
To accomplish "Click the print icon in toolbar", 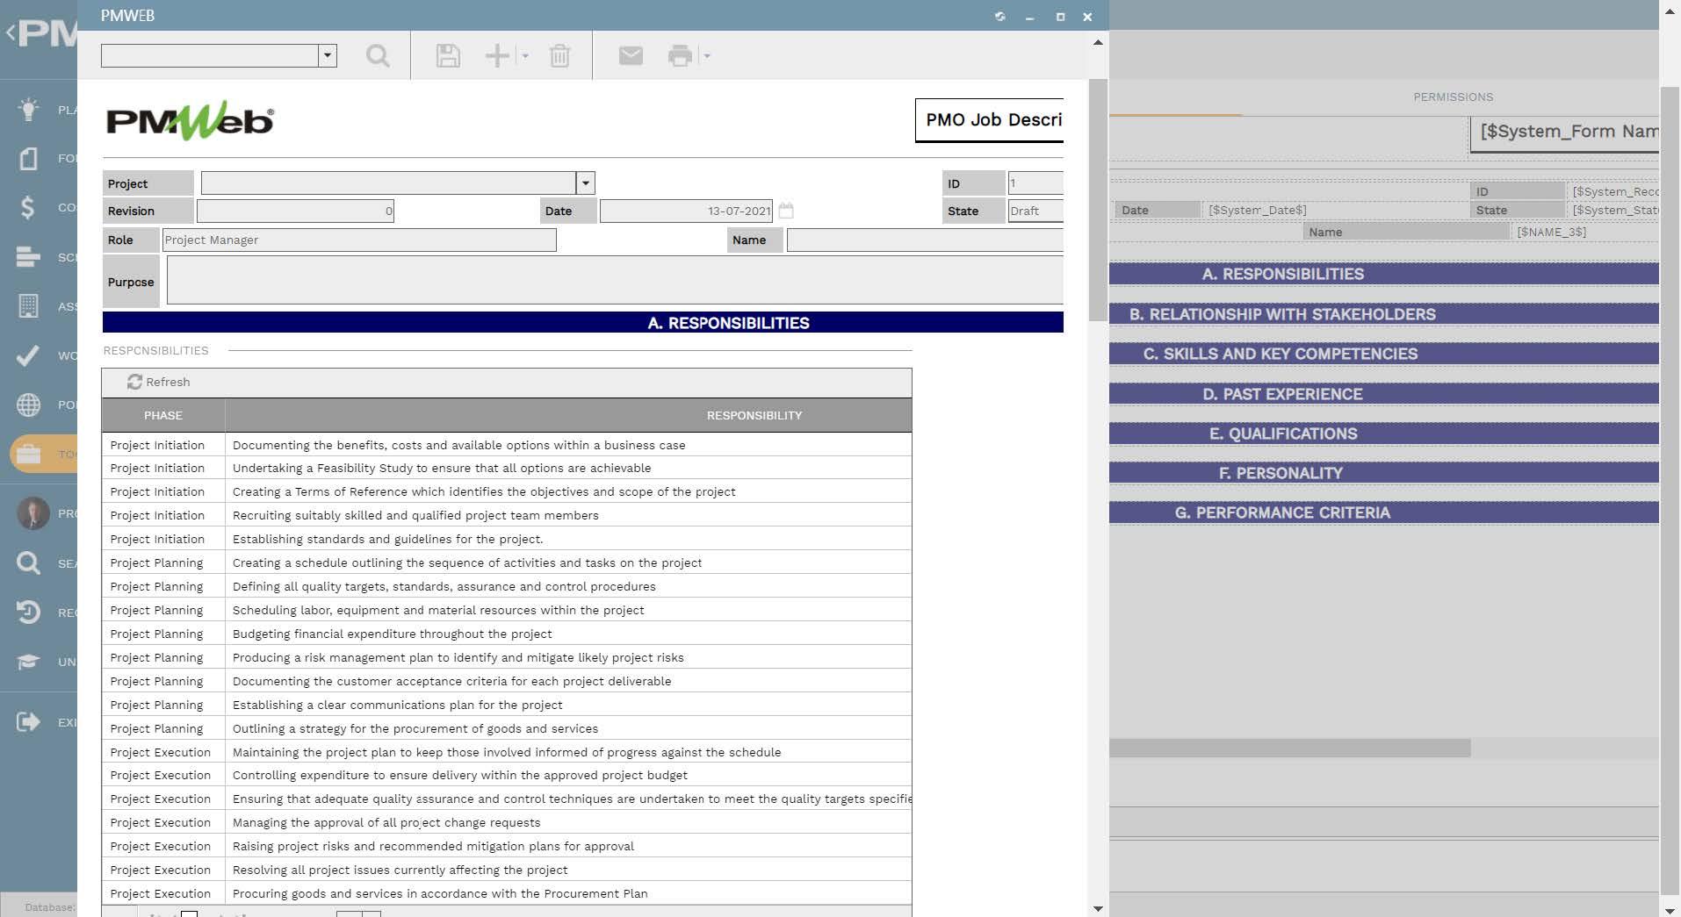I will 680,56.
